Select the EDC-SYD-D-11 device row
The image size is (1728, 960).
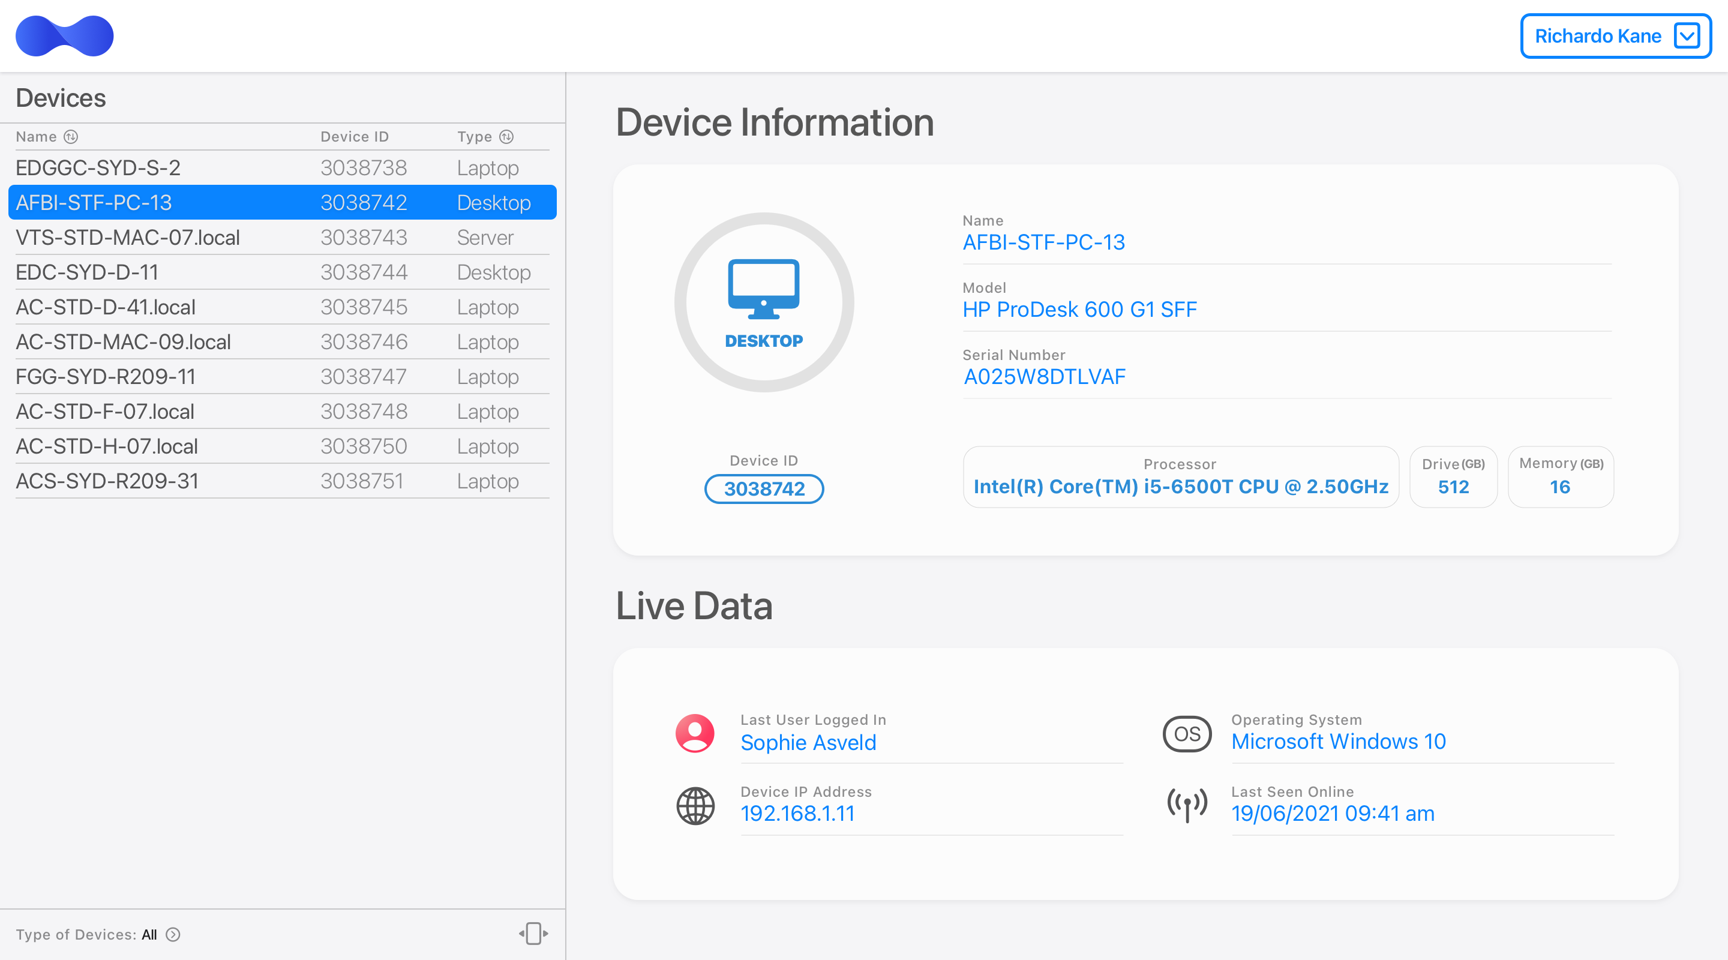pos(283,272)
